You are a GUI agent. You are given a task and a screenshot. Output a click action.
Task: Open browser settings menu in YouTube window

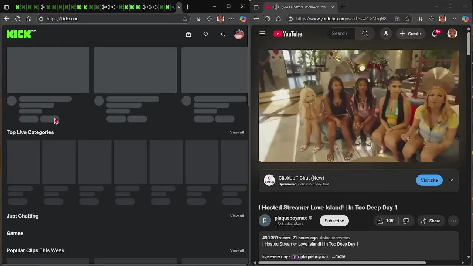point(454,18)
